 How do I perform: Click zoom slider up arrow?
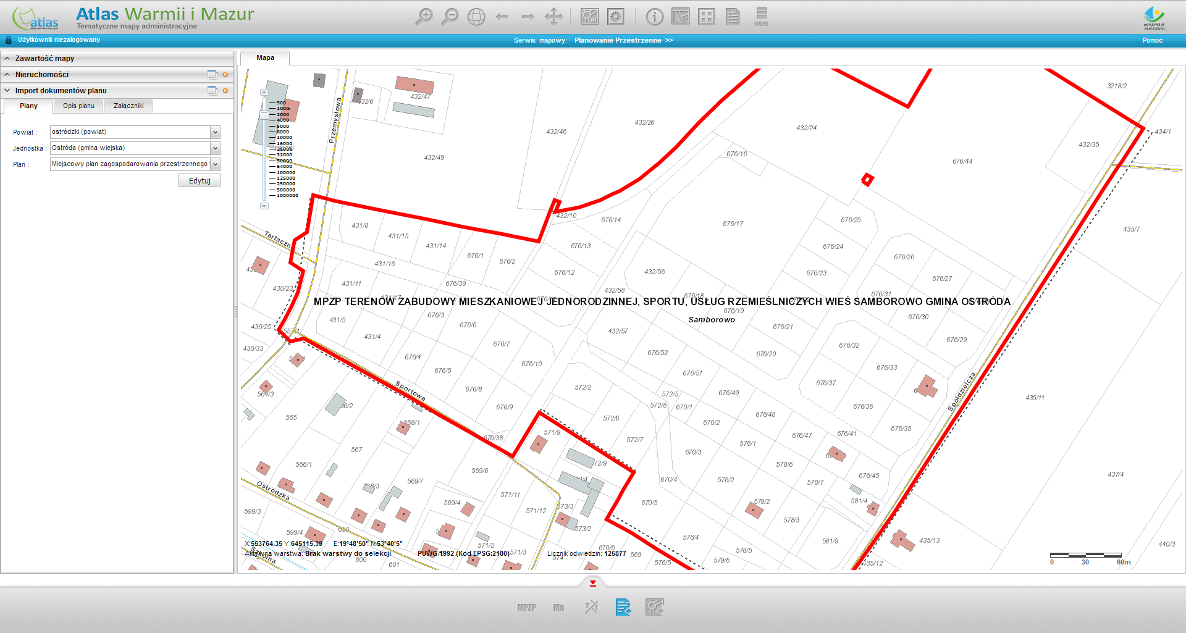coord(264,93)
